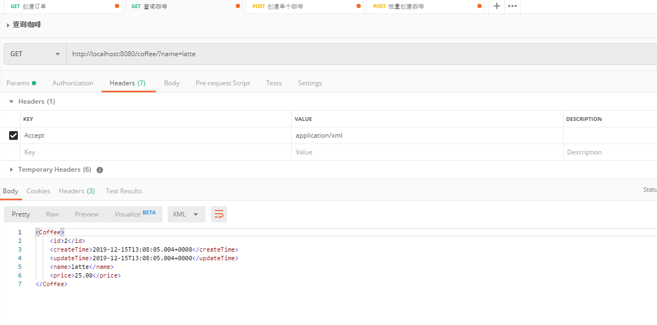Open the Params request tab

click(x=21, y=83)
